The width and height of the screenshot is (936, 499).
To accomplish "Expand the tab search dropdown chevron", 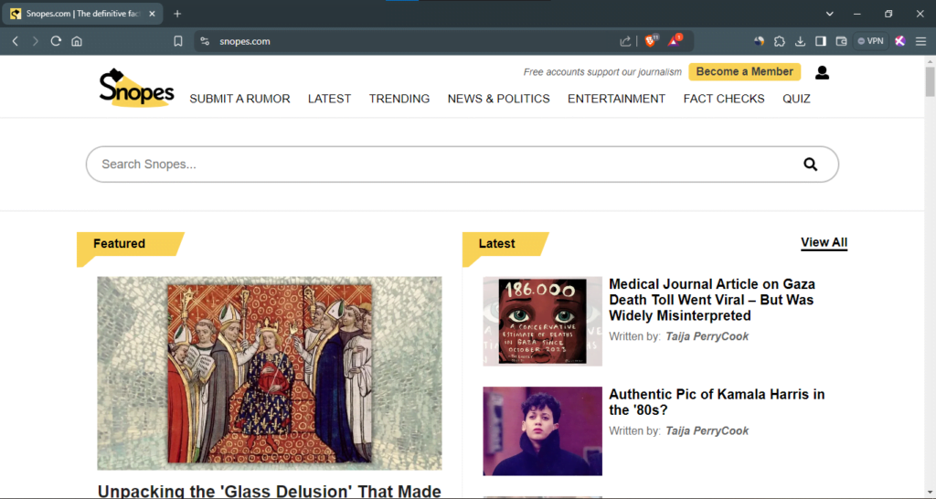I will tap(830, 14).
